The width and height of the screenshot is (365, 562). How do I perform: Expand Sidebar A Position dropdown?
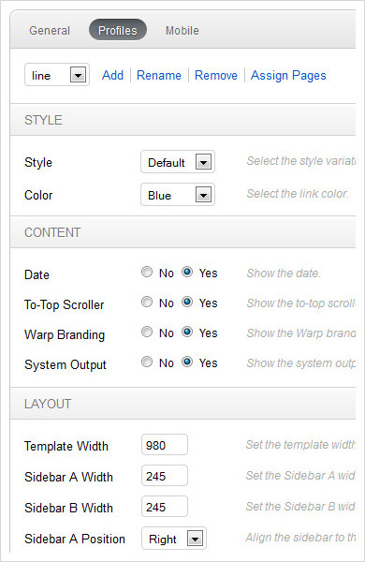(x=174, y=538)
